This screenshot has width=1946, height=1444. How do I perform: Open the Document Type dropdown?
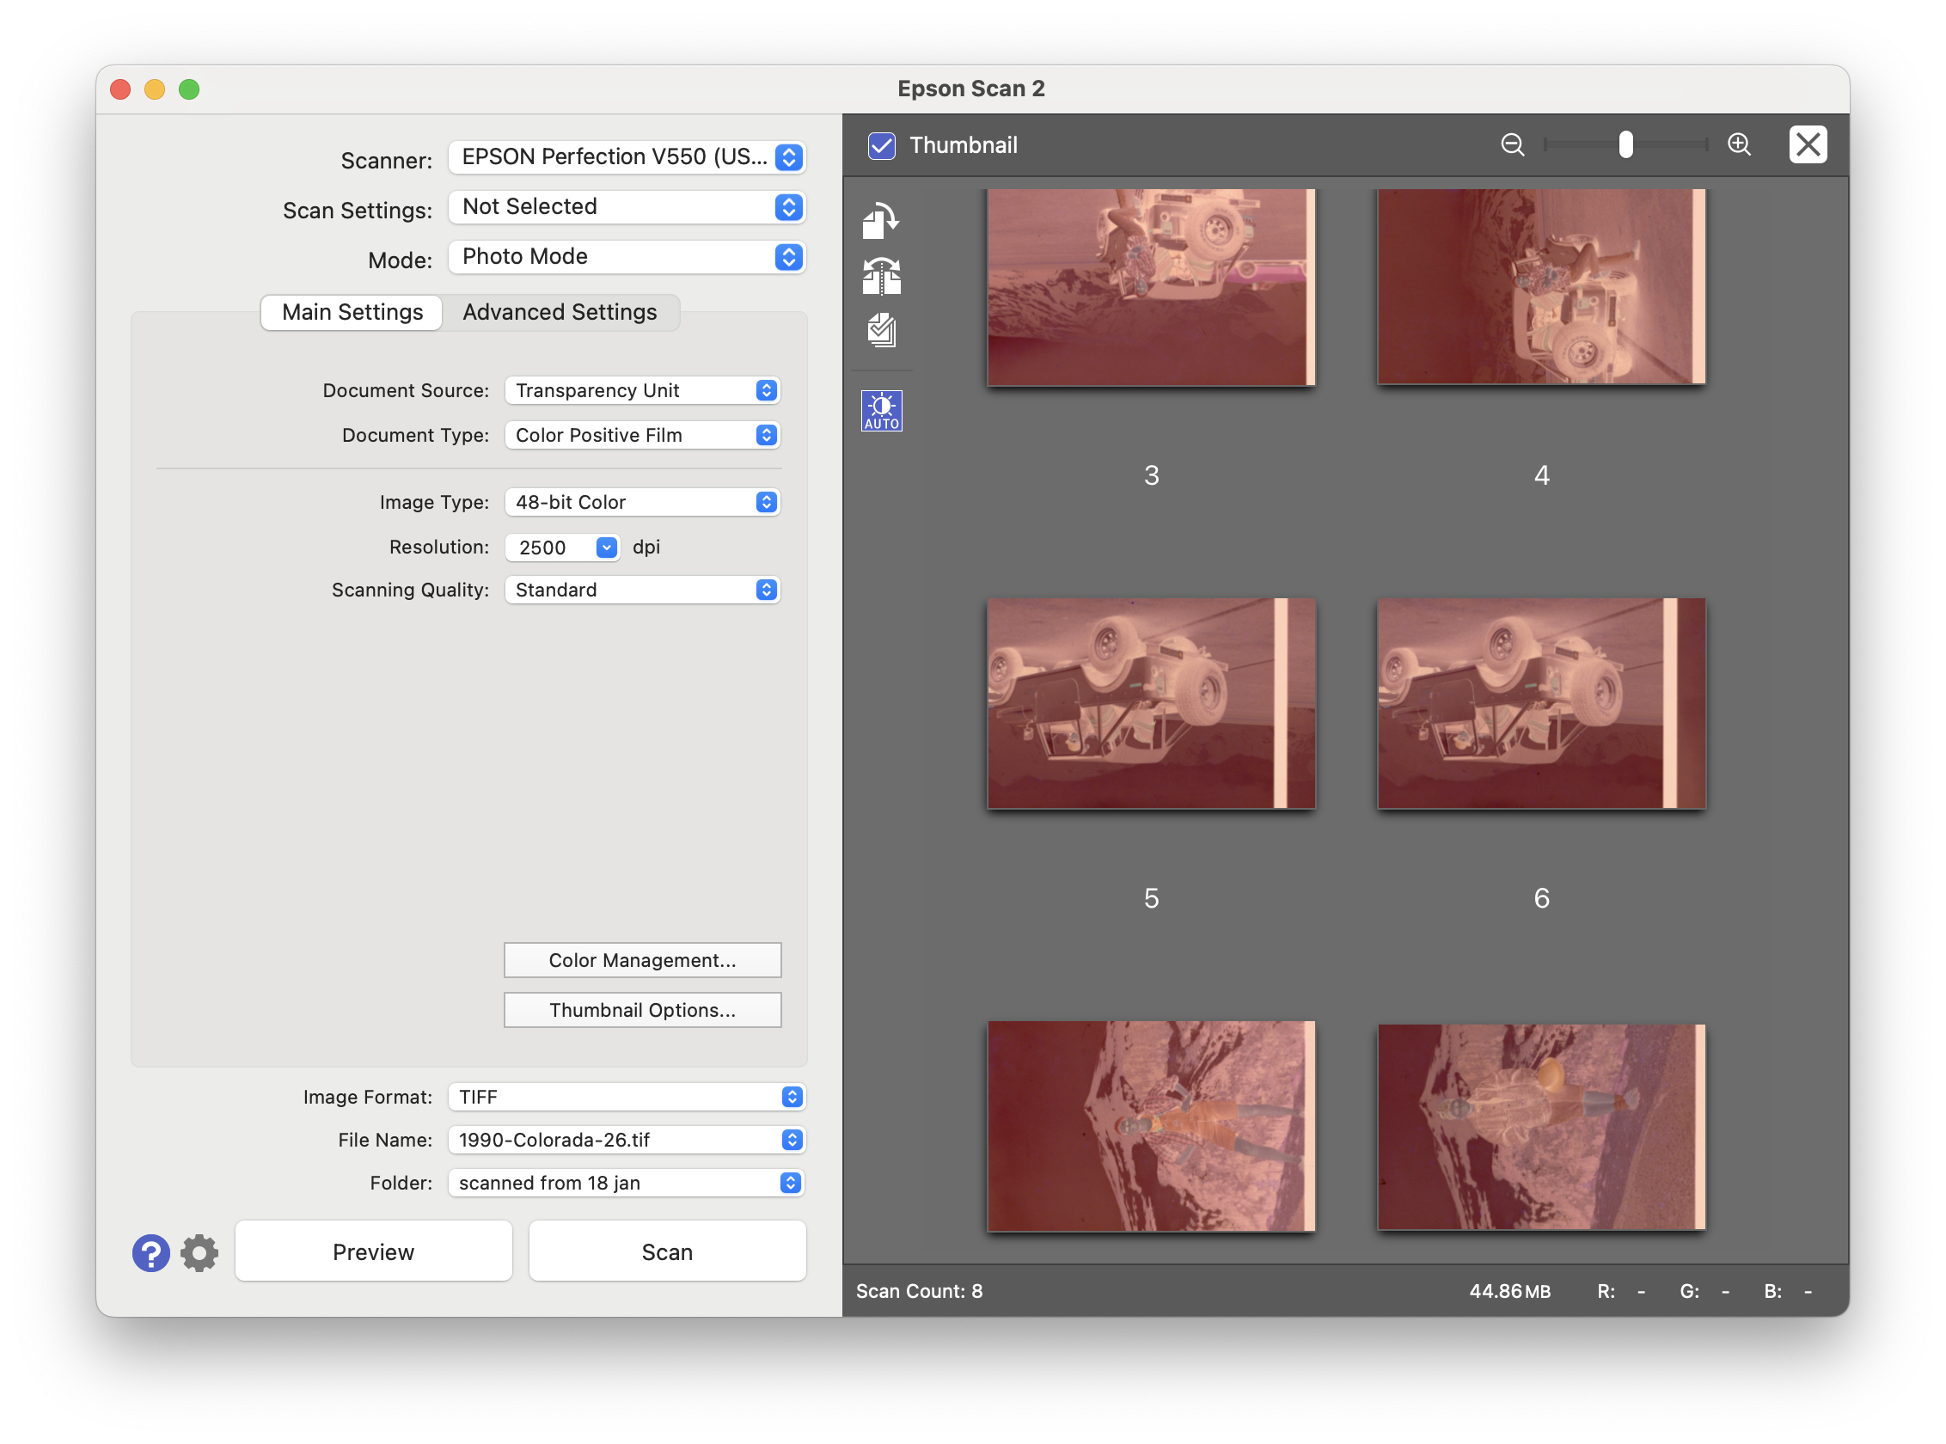(642, 435)
